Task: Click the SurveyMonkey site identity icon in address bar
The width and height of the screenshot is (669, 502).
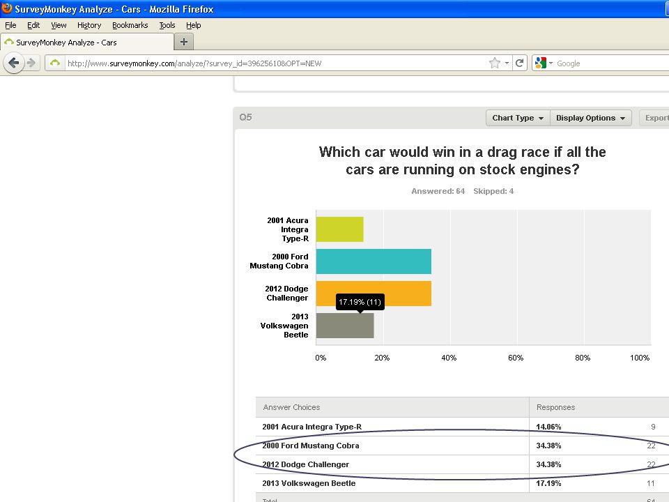Action: (55, 63)
